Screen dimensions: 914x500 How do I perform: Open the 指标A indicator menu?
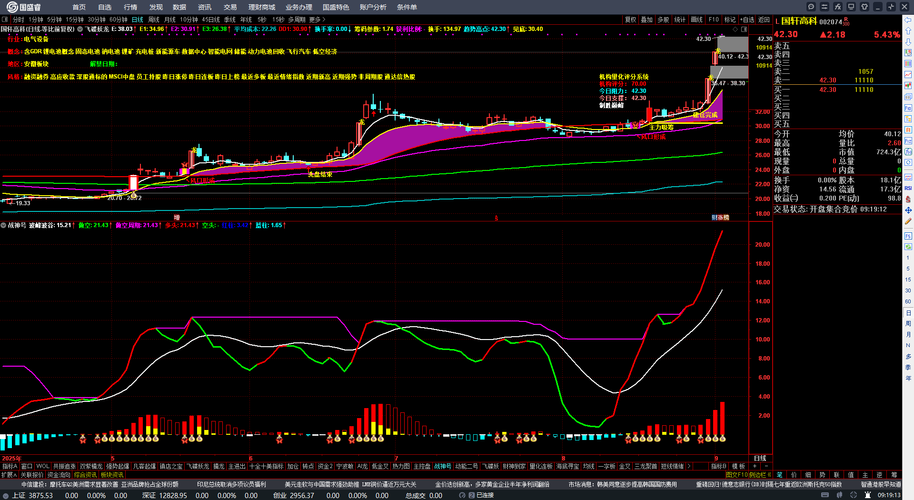[10, 466]
